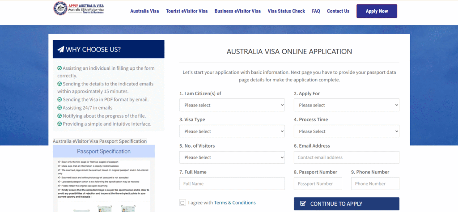
Task: Click the 'Australia eVisitor Visa Passport Specification' text
Action: [100, 141]
